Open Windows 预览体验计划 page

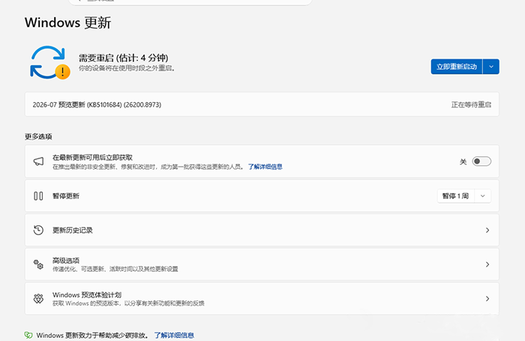[262, 298]
